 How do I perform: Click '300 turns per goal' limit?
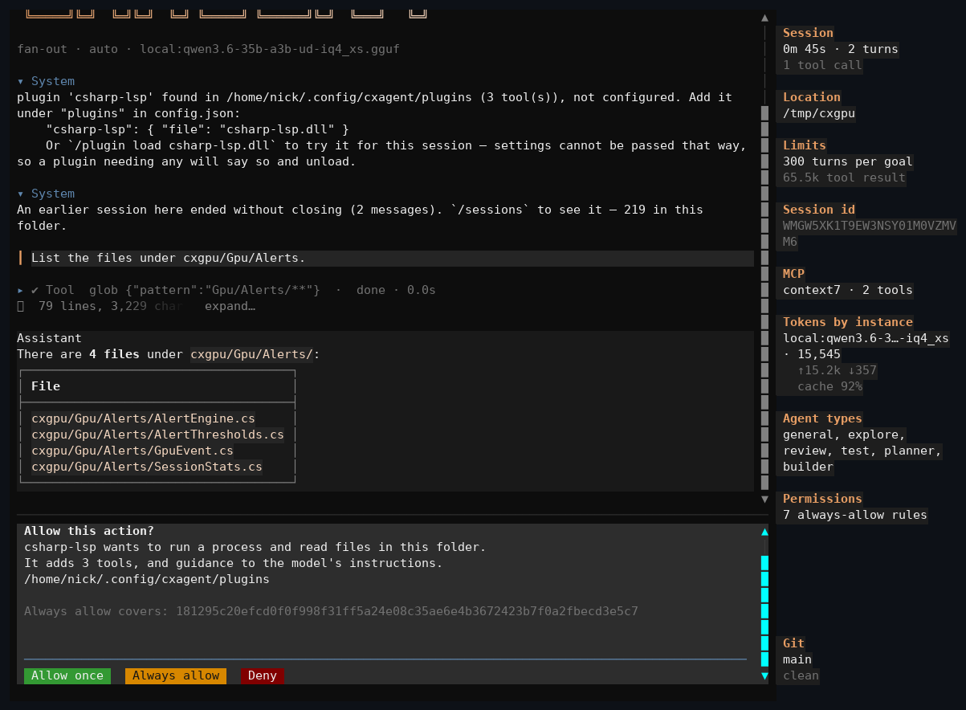coord(848,161)
